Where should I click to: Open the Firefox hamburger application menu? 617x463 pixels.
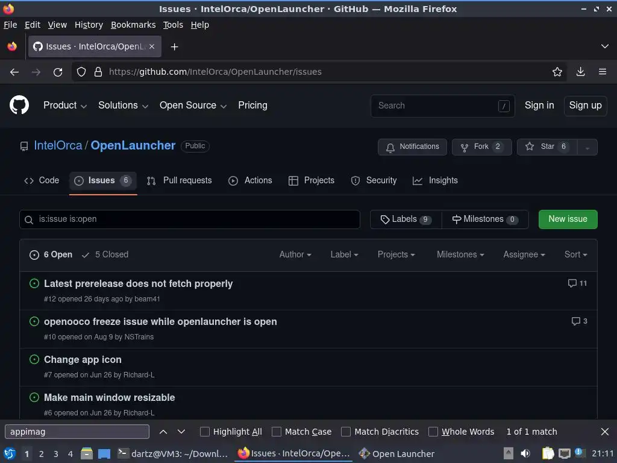603,72
